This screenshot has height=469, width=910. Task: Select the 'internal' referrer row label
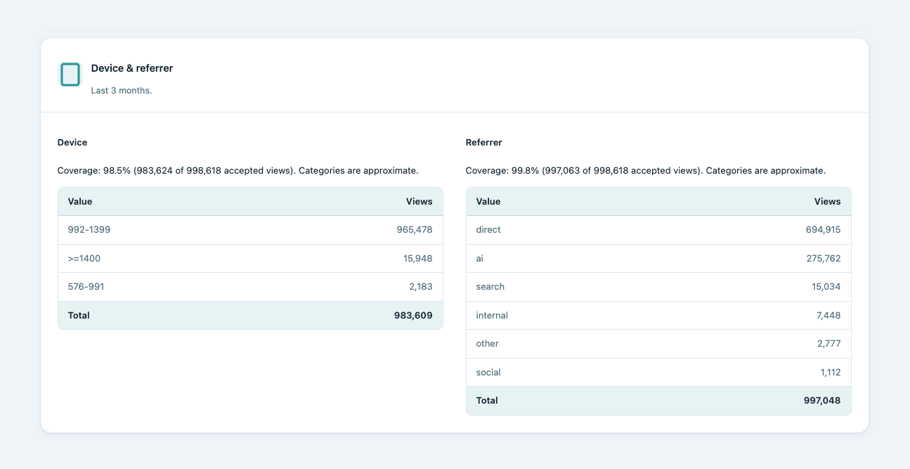click(x=492, y=315)
